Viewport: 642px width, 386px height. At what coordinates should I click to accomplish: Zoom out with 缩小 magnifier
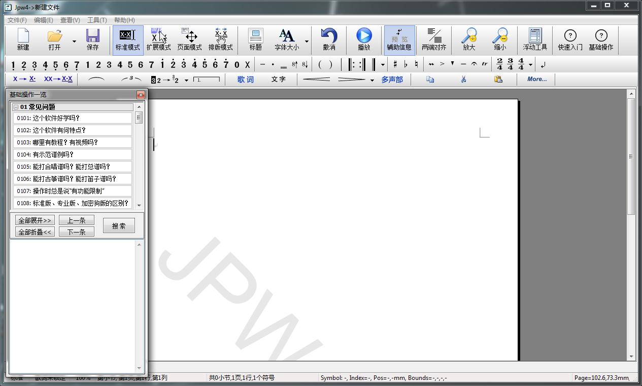point(500,40)
